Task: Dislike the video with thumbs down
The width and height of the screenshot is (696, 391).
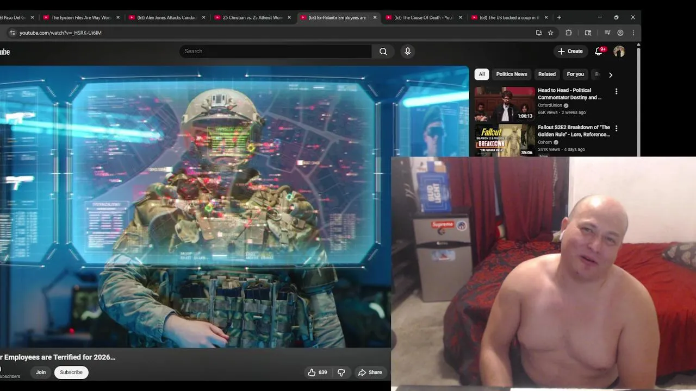Action: coord(341,373)
